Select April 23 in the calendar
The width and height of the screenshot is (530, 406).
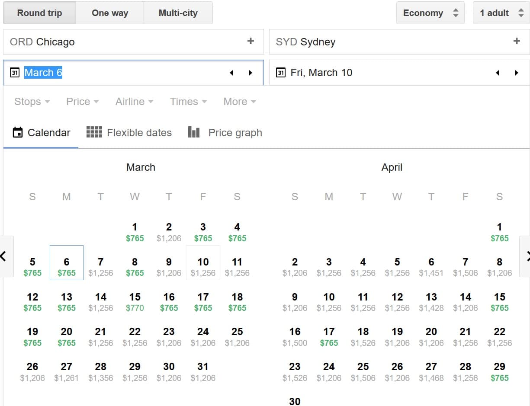(x=295, y=372)
